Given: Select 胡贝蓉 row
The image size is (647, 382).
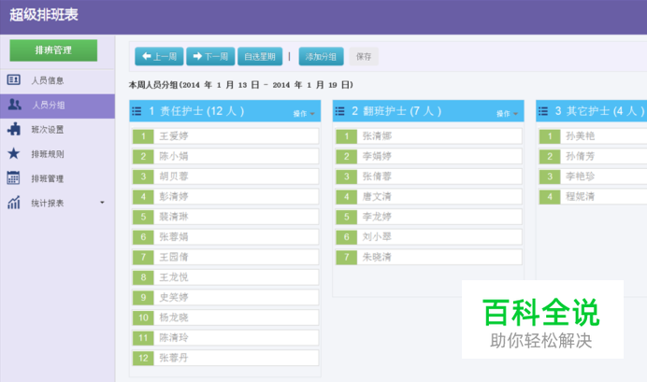Looking at the screenshot, I should tap(225, 177).
